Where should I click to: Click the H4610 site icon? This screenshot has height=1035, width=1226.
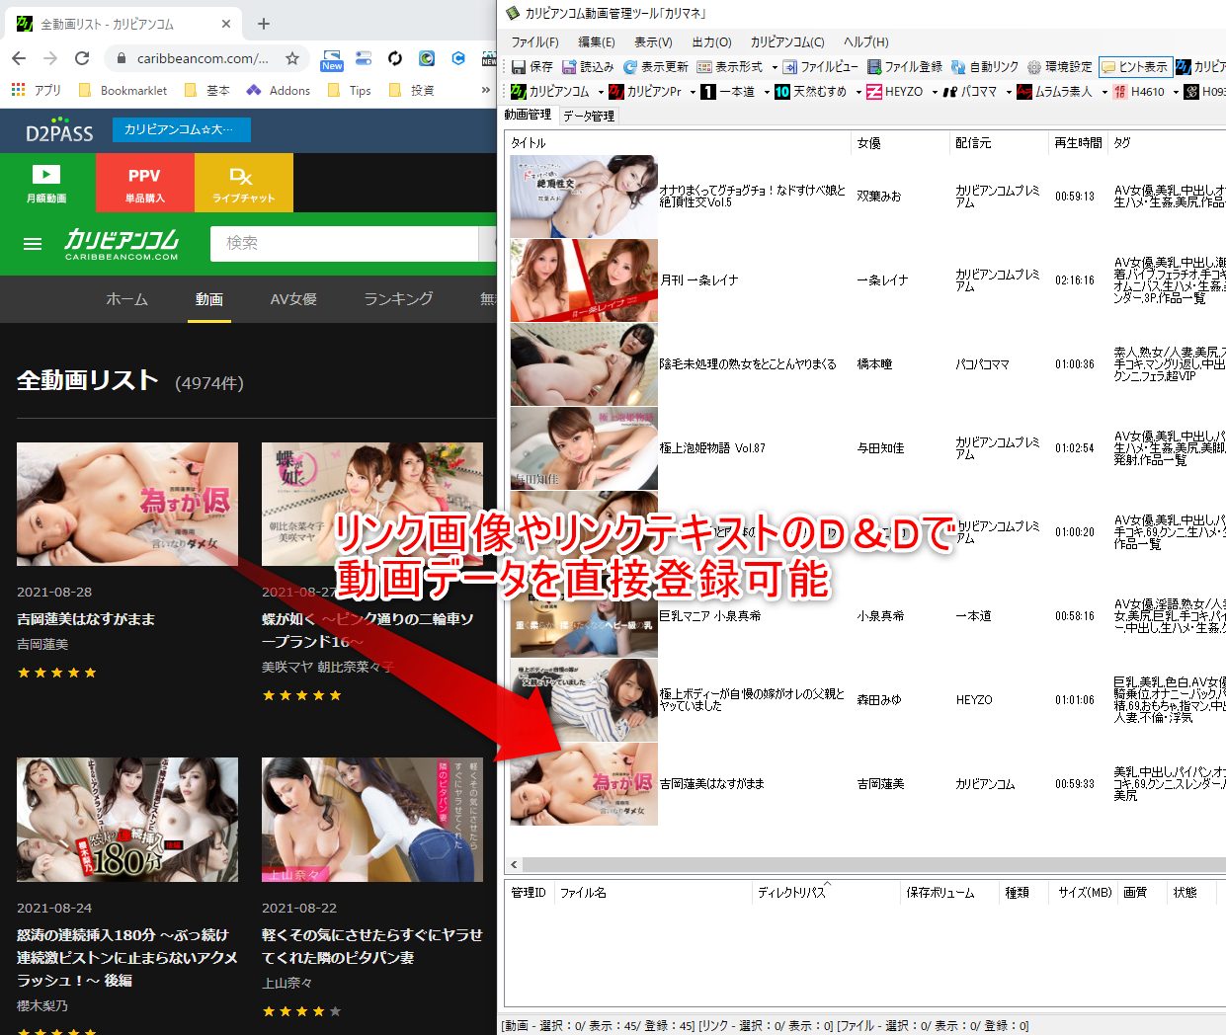(1120, 92)
